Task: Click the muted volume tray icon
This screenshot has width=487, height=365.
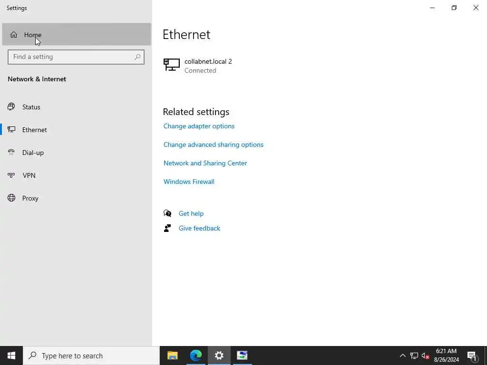Action: coord(425,355)
